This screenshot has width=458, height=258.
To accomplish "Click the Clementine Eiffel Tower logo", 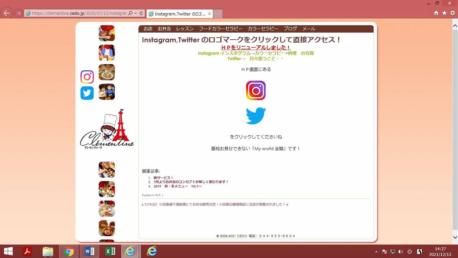I will point(107,129).
